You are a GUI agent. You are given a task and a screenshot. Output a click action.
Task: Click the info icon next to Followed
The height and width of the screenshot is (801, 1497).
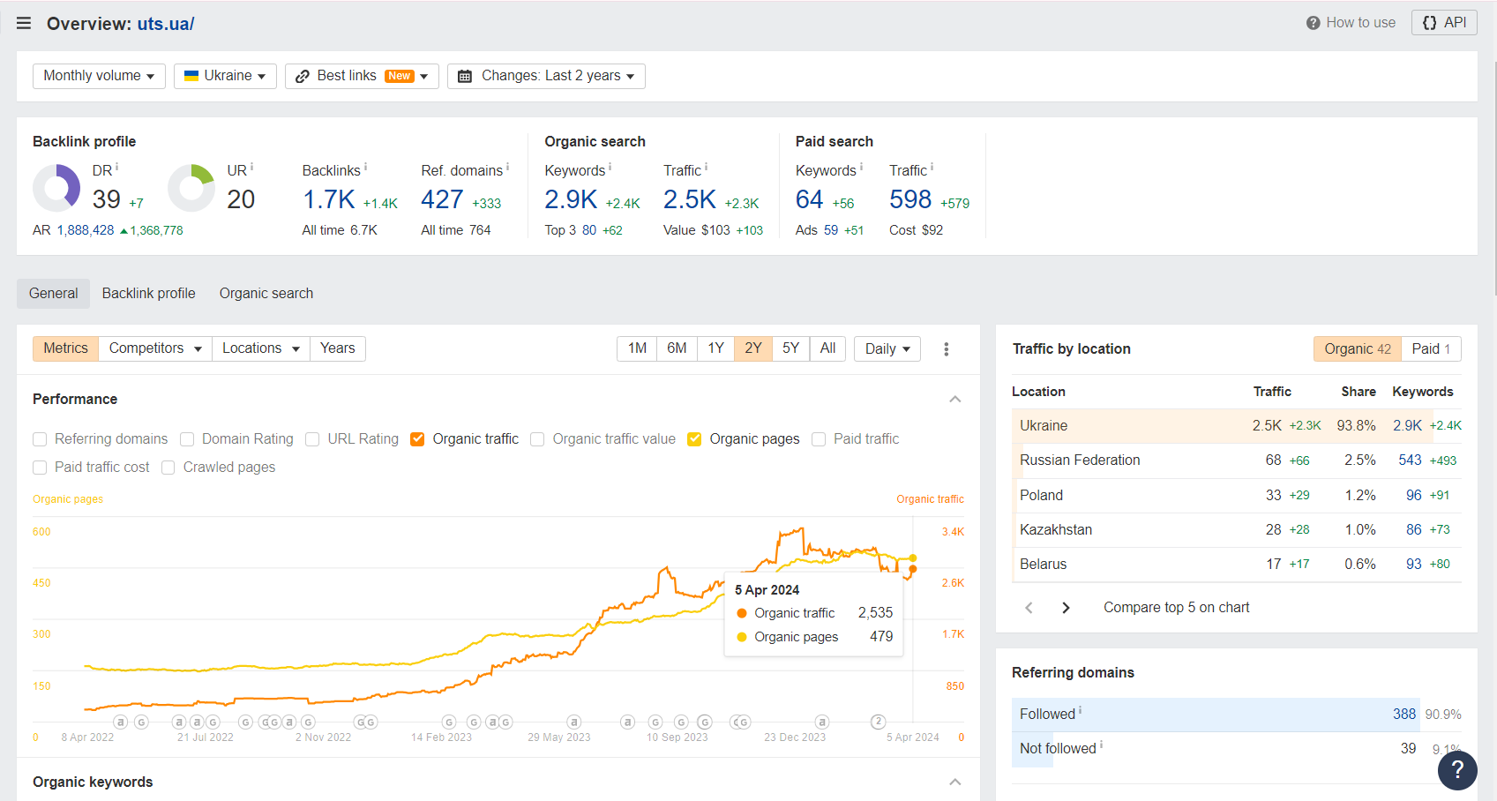click(x=1080, y=710)
